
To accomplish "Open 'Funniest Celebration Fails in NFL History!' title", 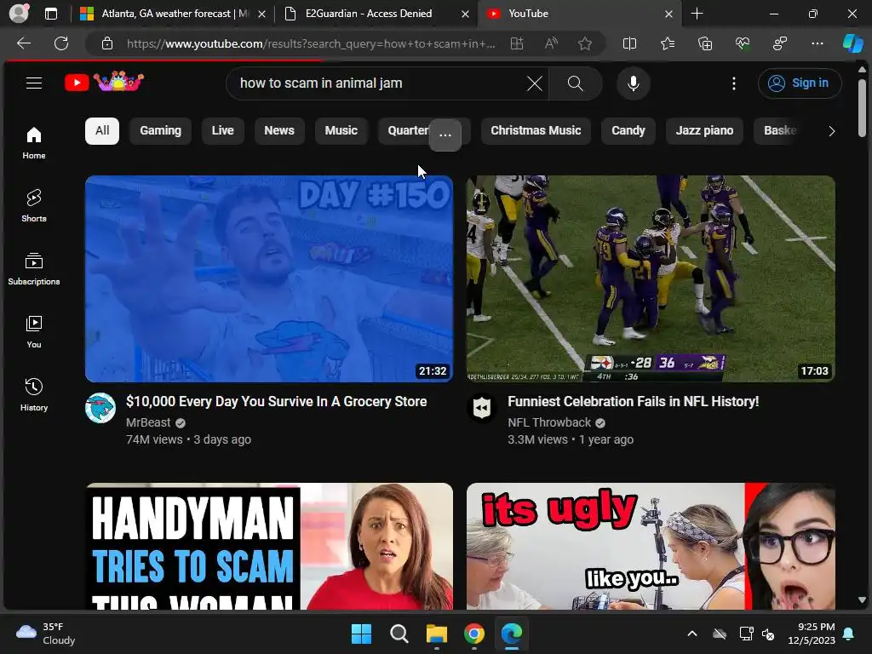I will point(633,402).
